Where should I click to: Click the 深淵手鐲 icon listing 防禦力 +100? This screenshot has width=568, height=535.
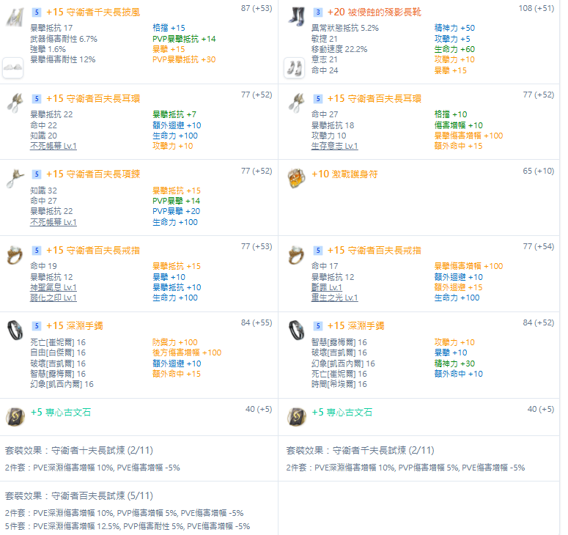click(15, 330)
